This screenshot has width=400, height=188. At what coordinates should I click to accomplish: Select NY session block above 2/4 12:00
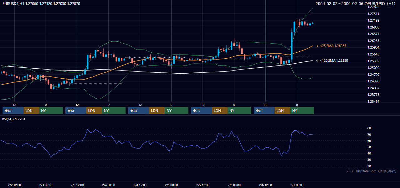(177, 111)
